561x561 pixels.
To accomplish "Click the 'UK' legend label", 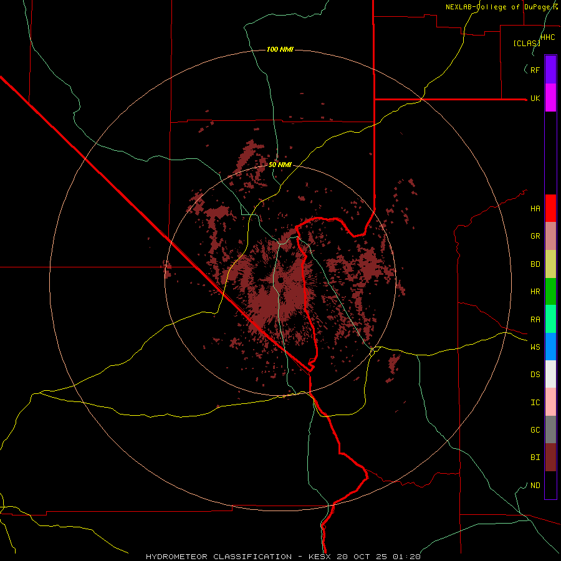I will [535, 98].
